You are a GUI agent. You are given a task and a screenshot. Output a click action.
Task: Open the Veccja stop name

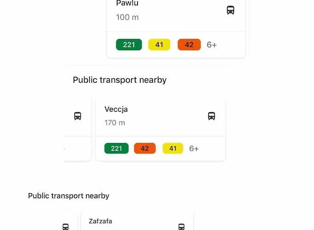116,109
